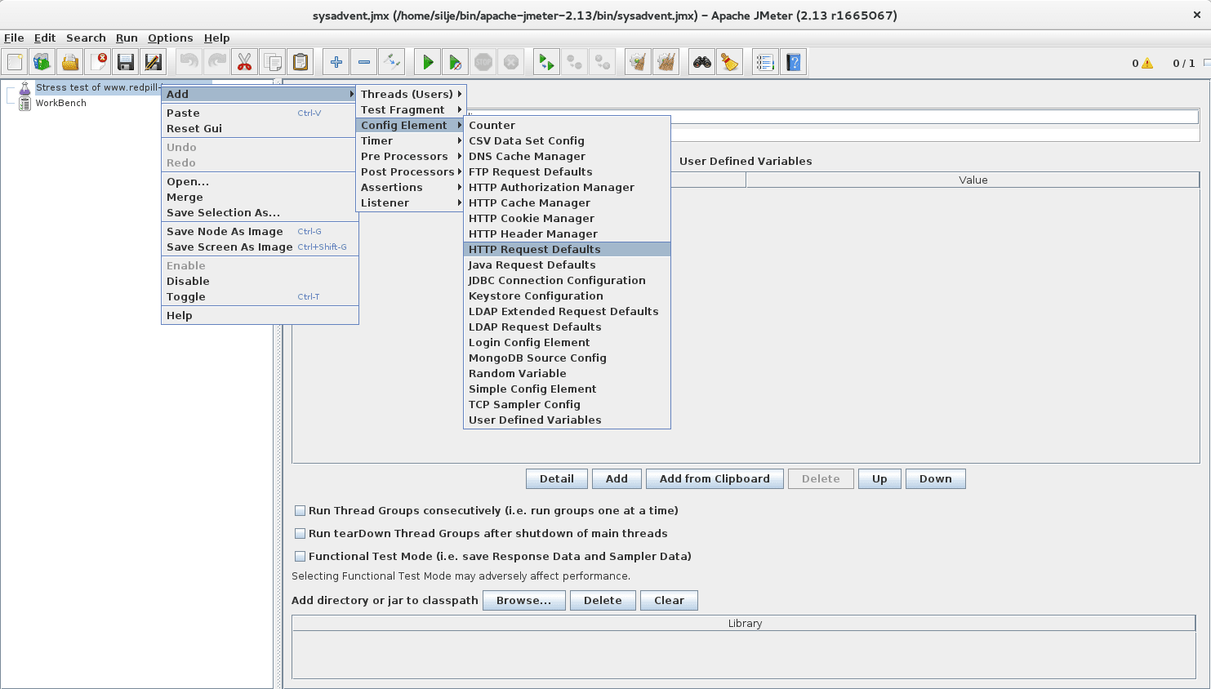This screenshot has width=1211, height=689.
Task: Open the File menu
Action: (14, 38)
